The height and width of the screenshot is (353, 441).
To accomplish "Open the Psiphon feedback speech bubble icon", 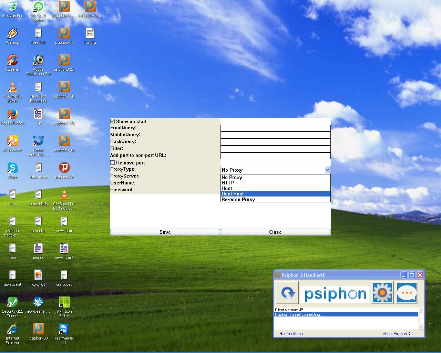I will (407, 293).
